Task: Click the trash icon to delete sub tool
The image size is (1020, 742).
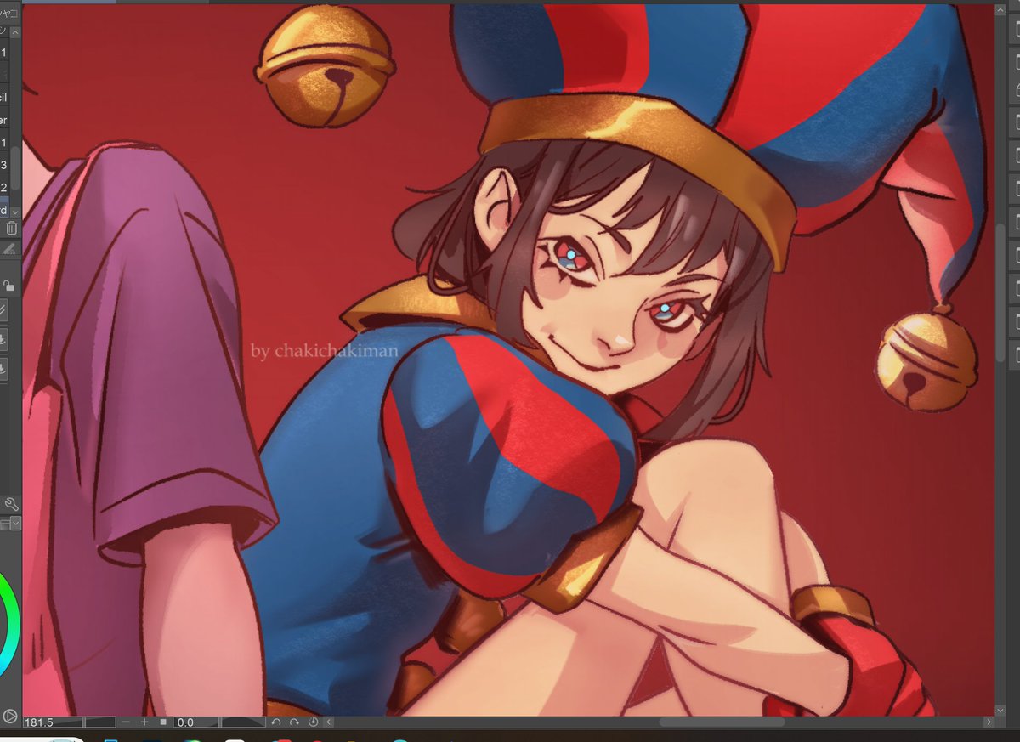Action: click(x=12, y=228)
